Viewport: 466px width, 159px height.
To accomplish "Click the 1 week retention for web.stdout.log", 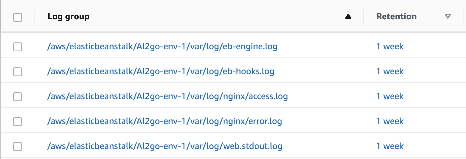I will pyautogui.click(x=390, y=146).
